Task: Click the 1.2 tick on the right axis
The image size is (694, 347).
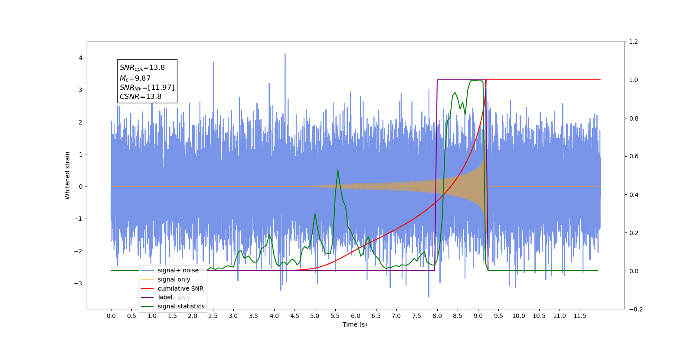Action: pyautogui.click(x=633, y=42)
